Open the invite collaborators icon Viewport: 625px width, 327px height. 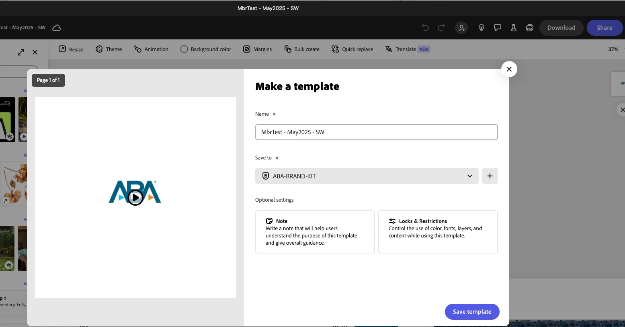point(461,28)
